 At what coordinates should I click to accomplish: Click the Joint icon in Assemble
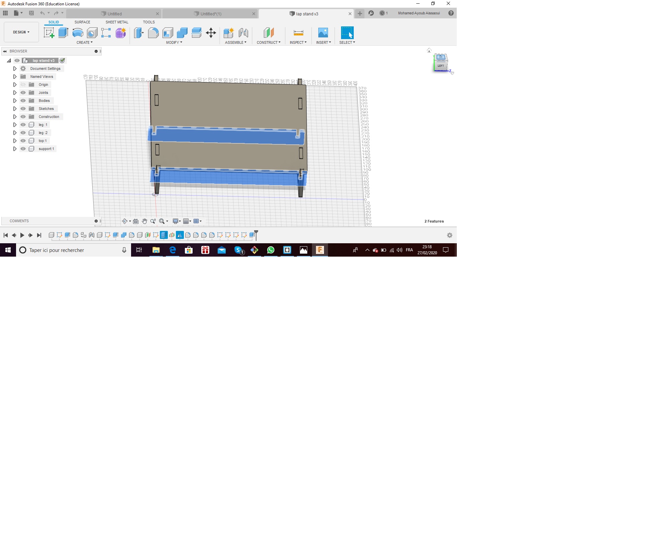(243, 33)
